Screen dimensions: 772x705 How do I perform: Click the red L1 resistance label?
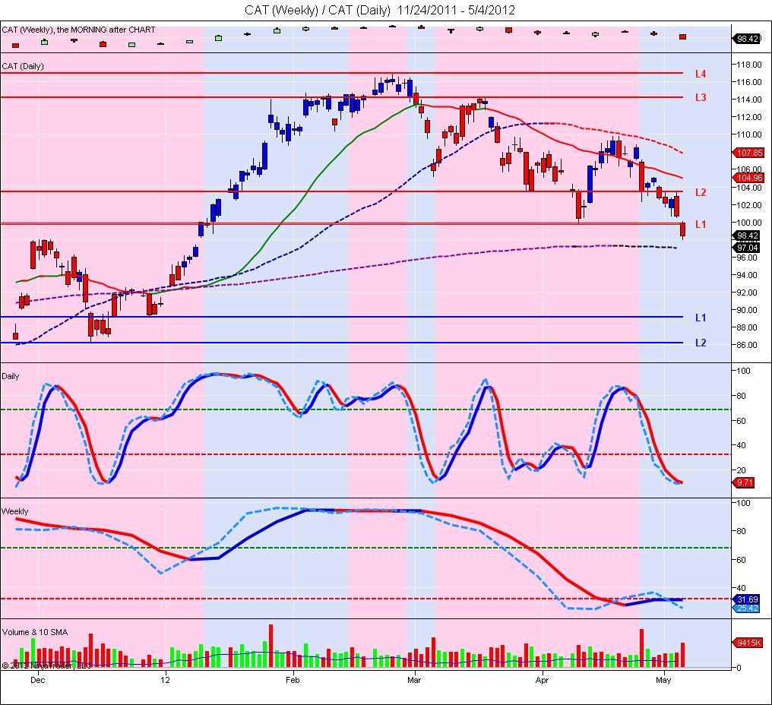coord(701,225)
